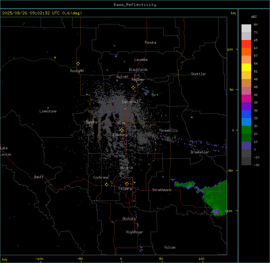This screenshot has height=263, width=270.
Task: Select the yellow V marker northwest of RockyMH
Action: point(55,57)
